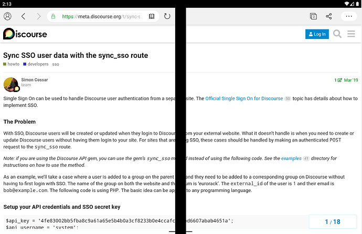The image size is (362, 234).
Task: Open the browser tabs overview icon
Action: [313, 16]
